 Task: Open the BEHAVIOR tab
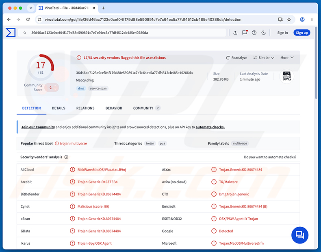(114, 108)
